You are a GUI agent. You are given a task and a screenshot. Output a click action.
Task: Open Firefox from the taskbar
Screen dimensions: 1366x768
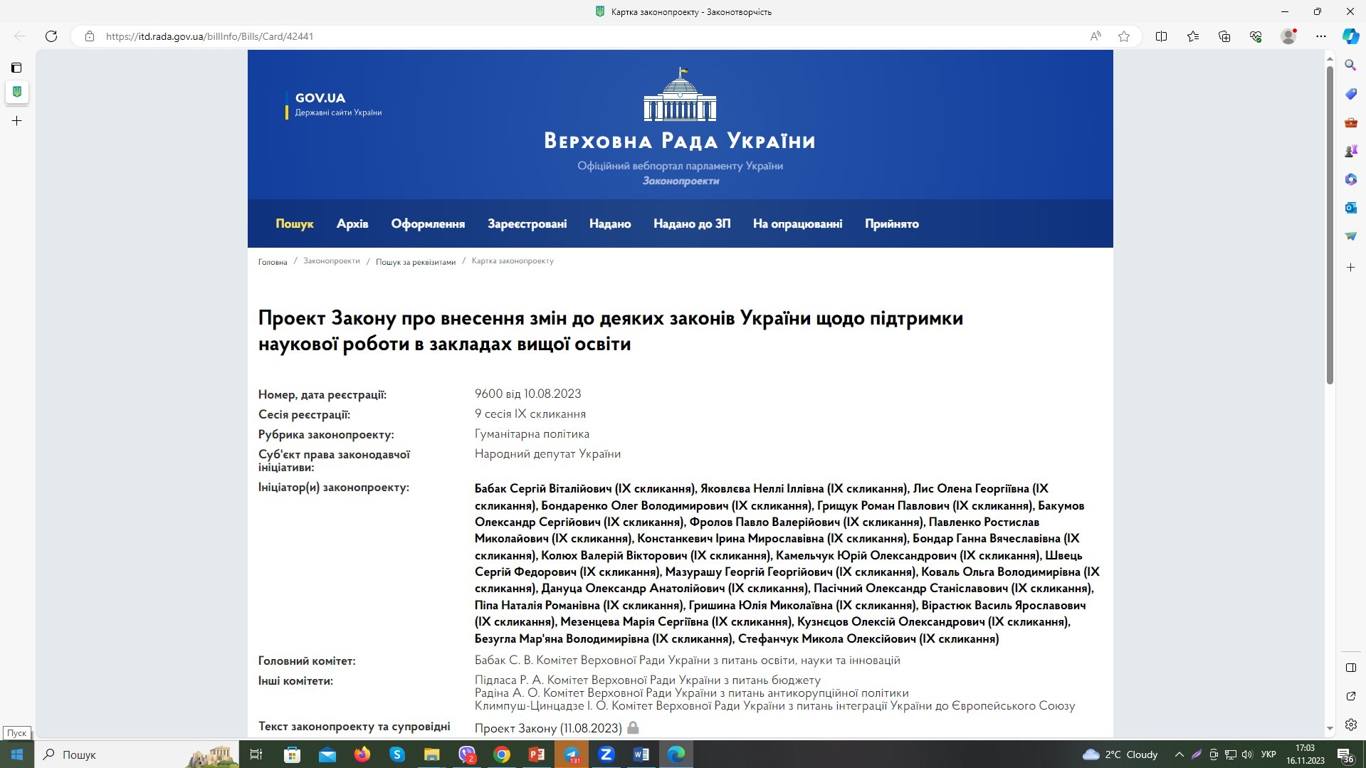point(362,754)
